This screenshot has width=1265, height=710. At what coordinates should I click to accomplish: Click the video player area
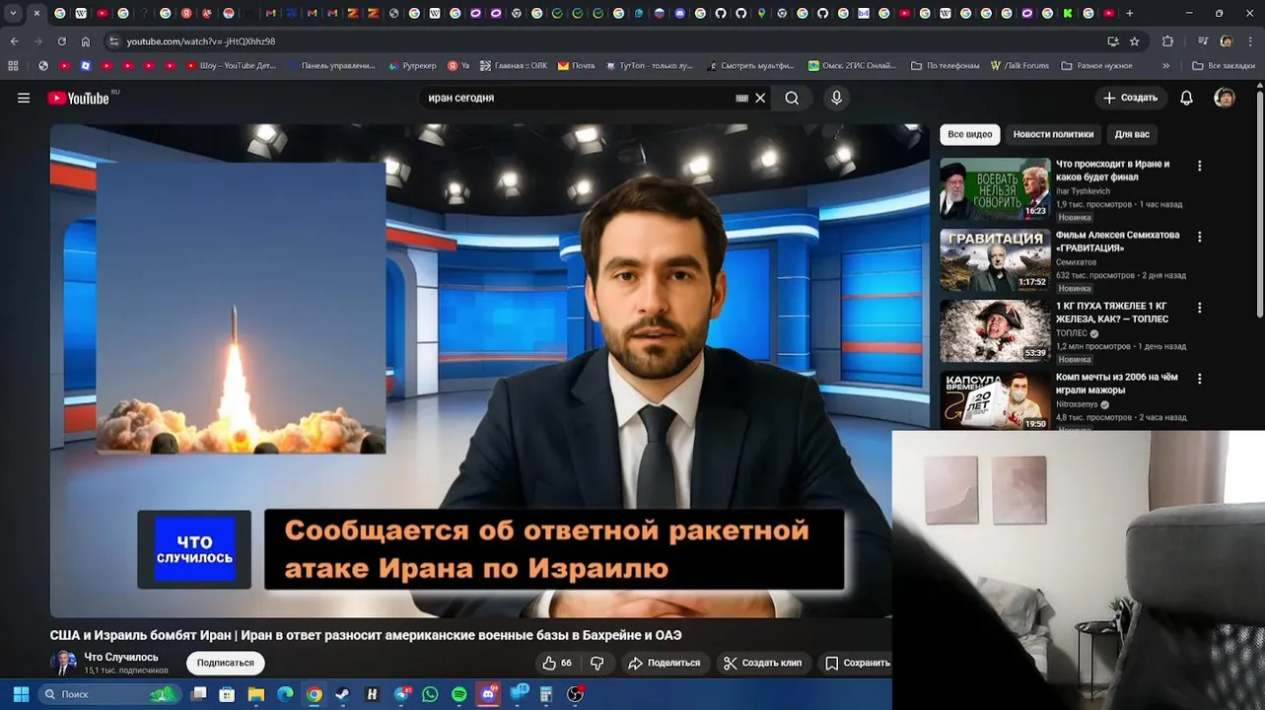coord(489,371)
